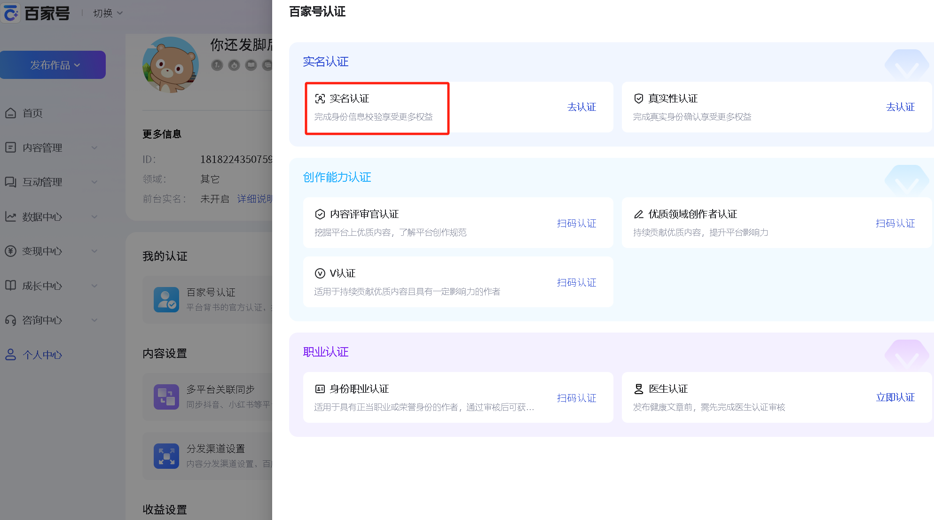Open 互动管理 menu item
934x520 pixels.
pyautogui.click(x=42, y=182)
